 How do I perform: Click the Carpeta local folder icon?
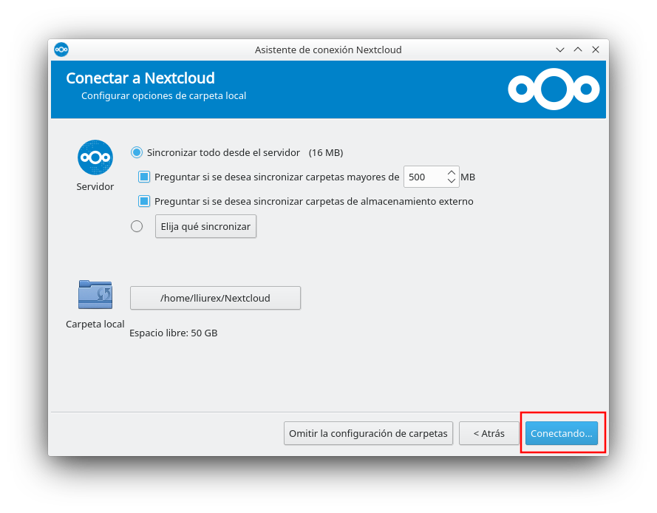95,294
